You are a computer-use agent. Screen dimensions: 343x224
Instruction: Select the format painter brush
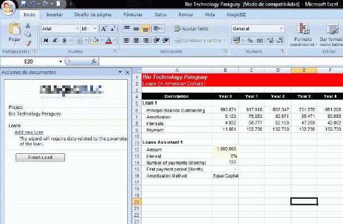pos(28,43)
